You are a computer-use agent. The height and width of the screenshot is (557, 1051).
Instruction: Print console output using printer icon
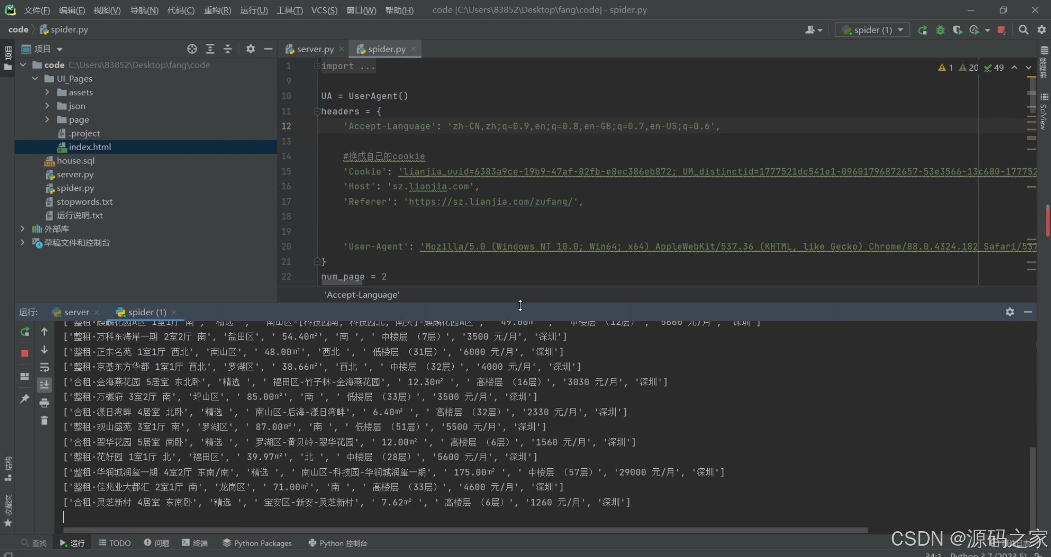point(44,403)
